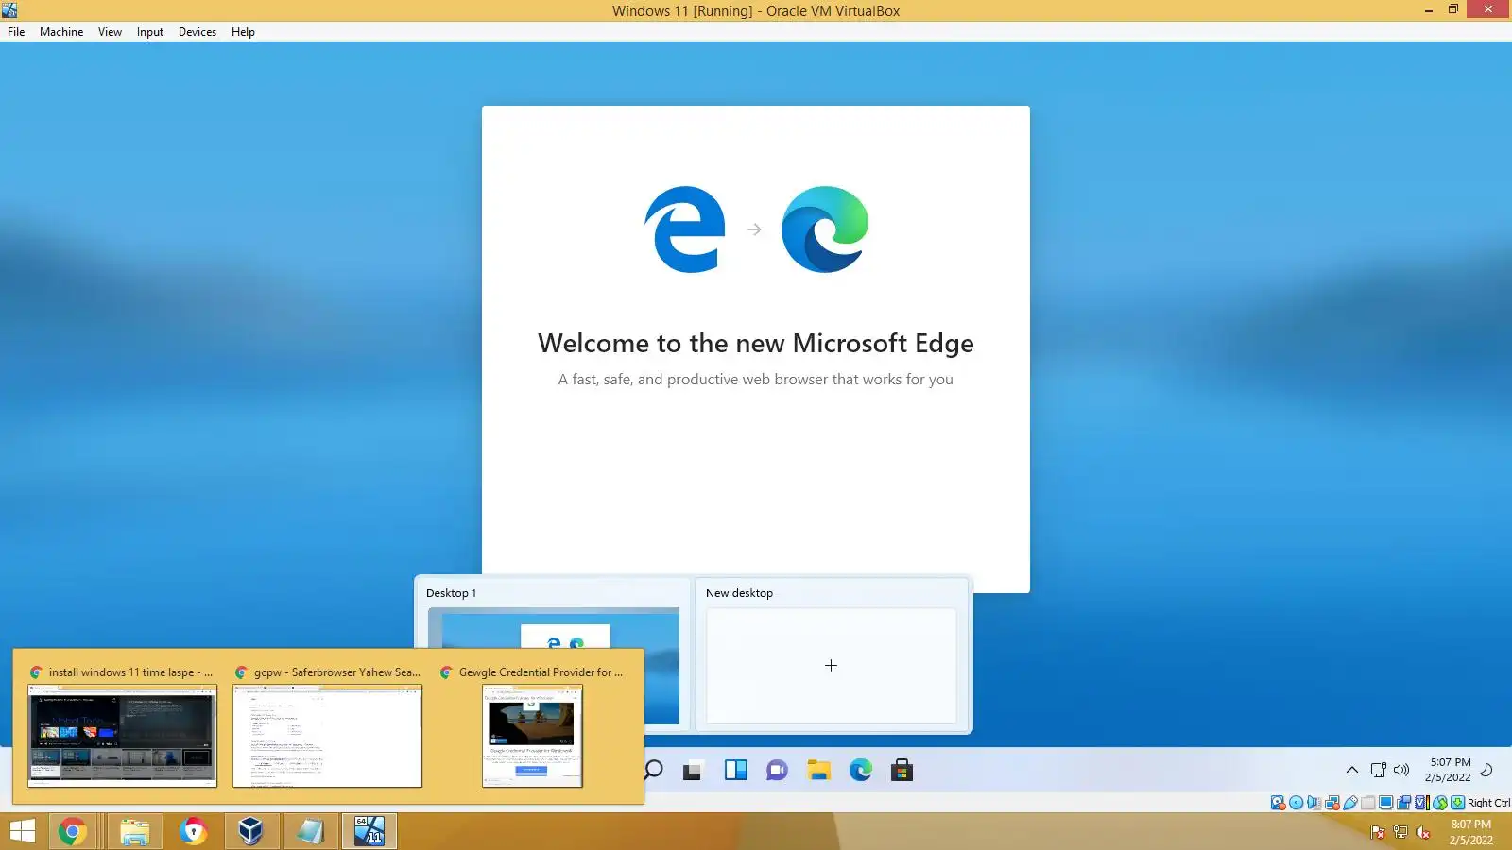Click the 'Welcome to the new Microsoft Edge' heading
1512x850 pixels.
tap(756, 343)
